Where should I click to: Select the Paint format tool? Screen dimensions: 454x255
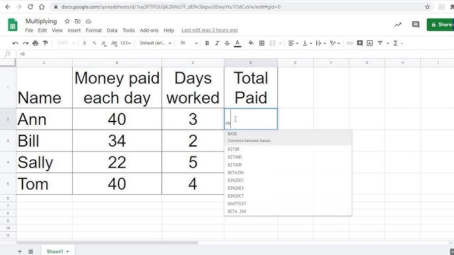click(x=45, y=43)
